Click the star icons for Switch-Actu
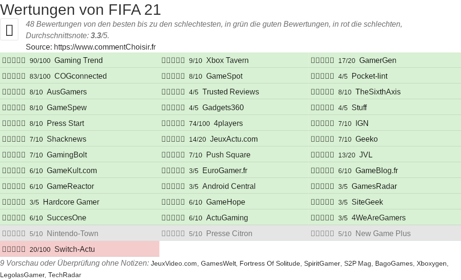The height and width of the screenshot is (280, 461). (14, 249)
